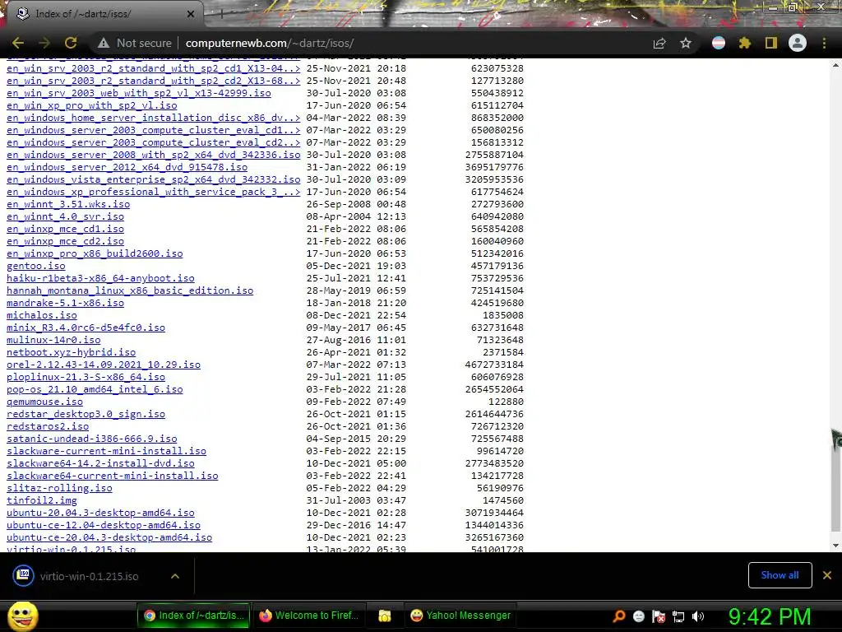View the Not secure site warning
The image size is (842, 632).
pyautogui.click(x=135, y=43)
